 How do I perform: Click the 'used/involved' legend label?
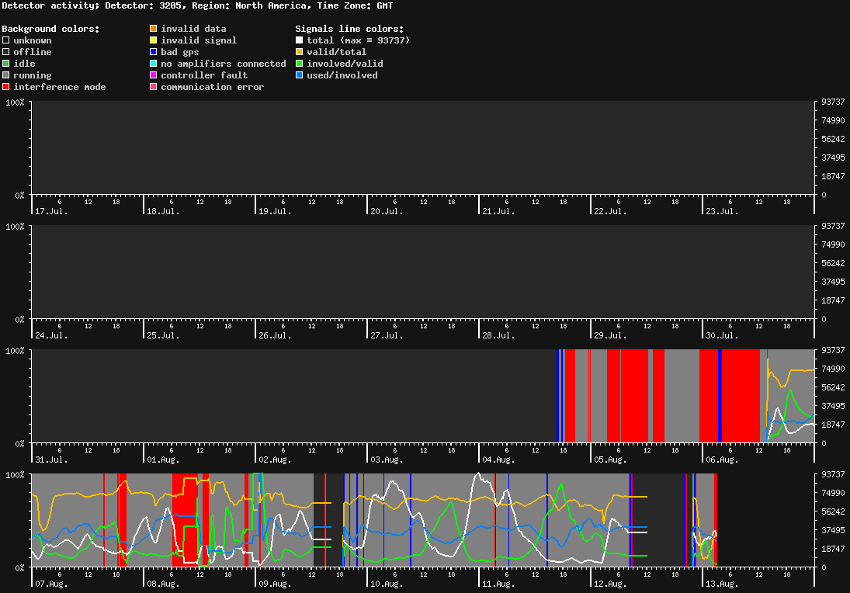pos(342,75)
